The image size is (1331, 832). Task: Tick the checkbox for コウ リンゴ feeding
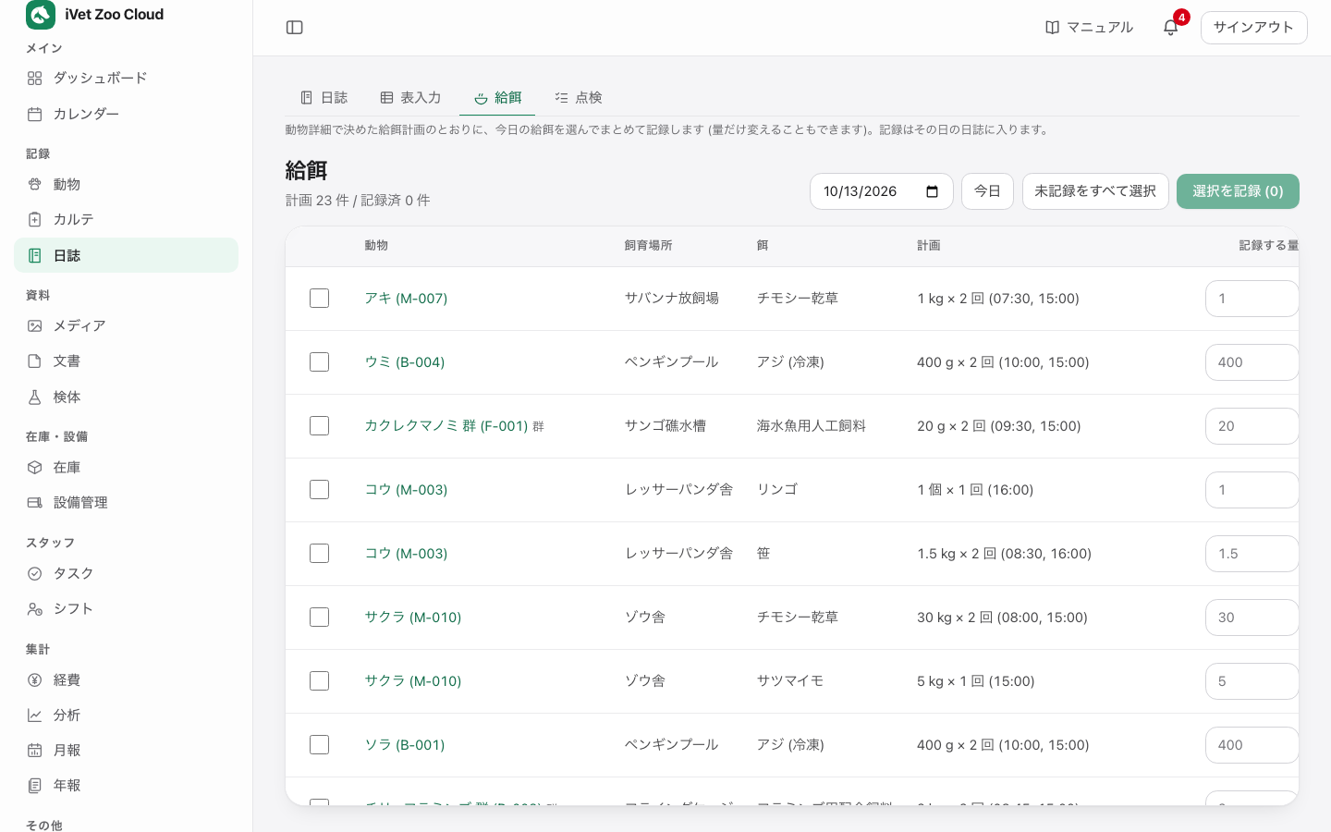[319, 489]
